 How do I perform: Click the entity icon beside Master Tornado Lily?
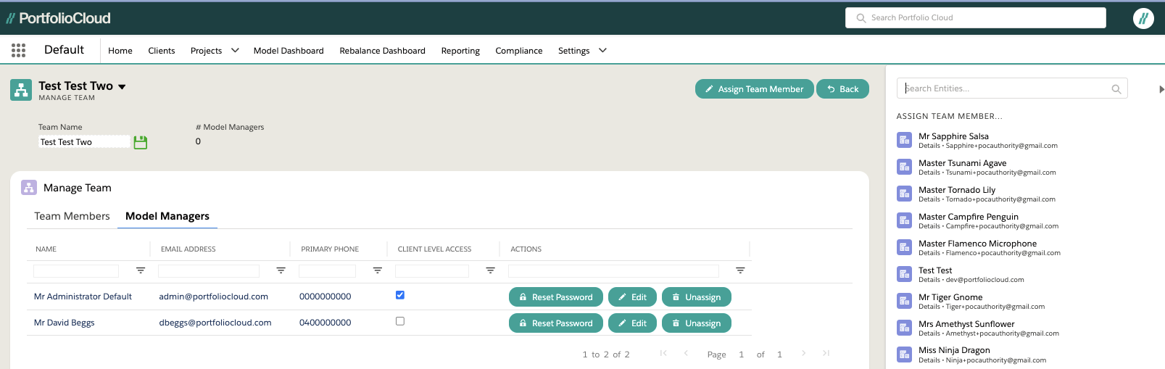(904, 194)
